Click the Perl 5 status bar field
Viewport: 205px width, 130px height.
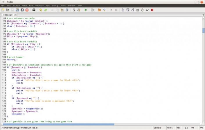[x=170, y=128]
